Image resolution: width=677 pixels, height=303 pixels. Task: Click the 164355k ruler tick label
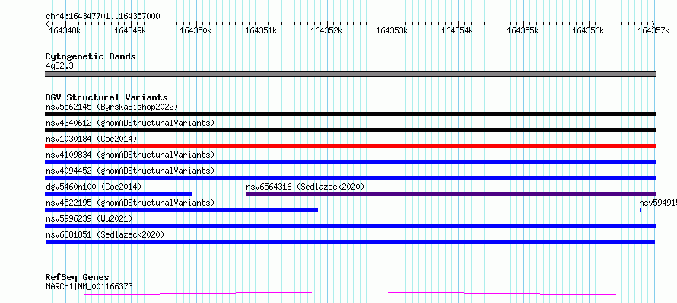coord(523,30)
